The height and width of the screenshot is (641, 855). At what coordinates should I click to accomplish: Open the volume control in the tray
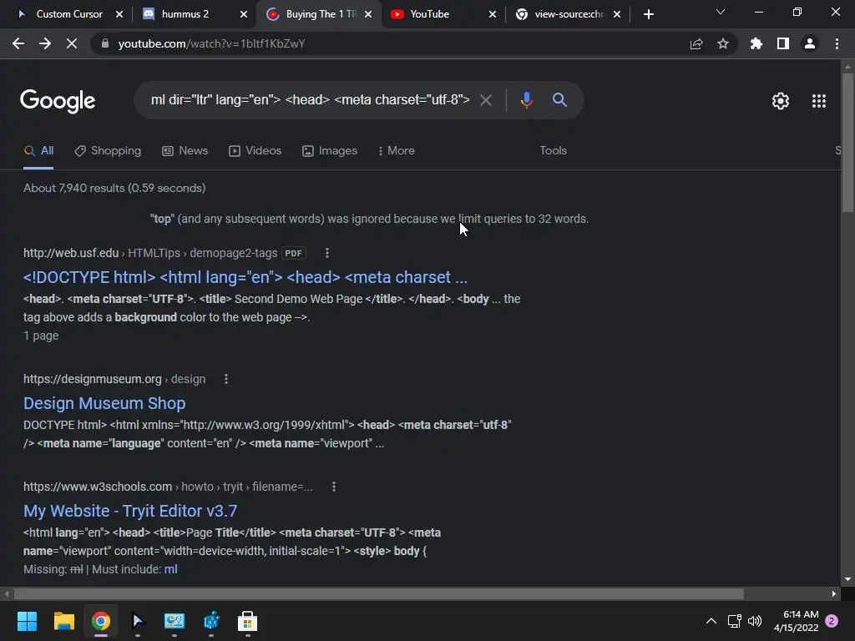coord(755,621)
